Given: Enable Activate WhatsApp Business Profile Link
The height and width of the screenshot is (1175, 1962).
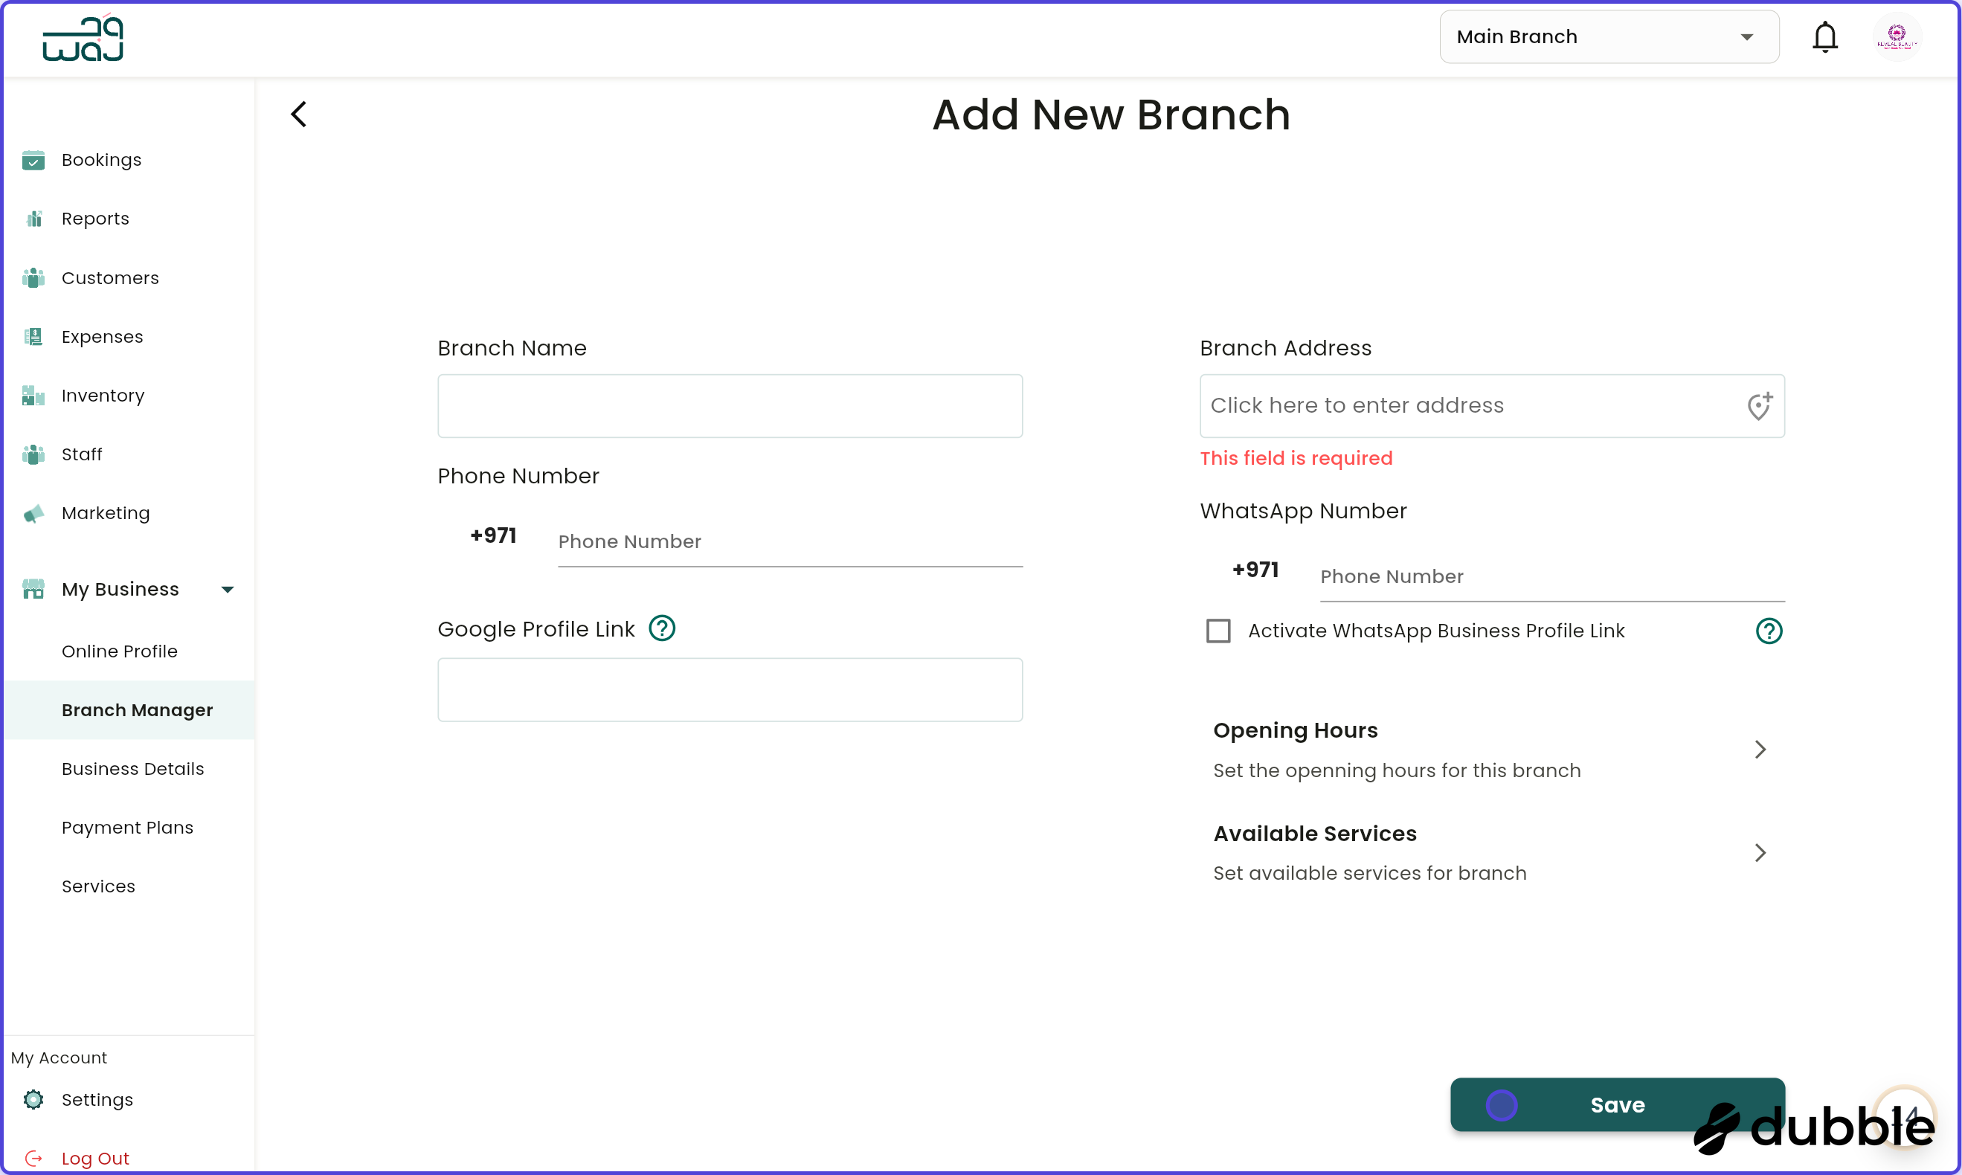Looking at the screenshot, I should click(1218, 630).
